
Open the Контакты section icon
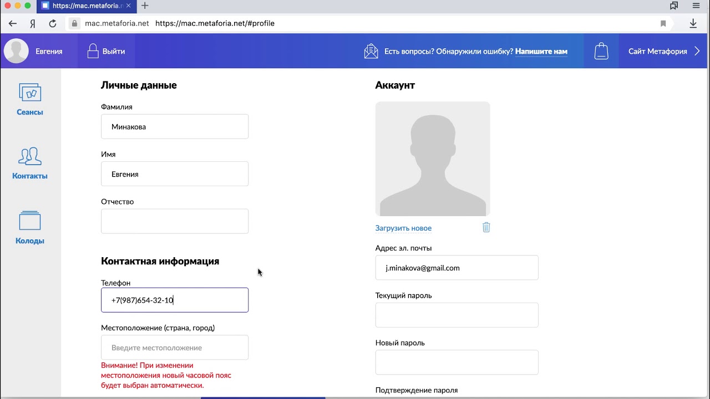(30, 156)
